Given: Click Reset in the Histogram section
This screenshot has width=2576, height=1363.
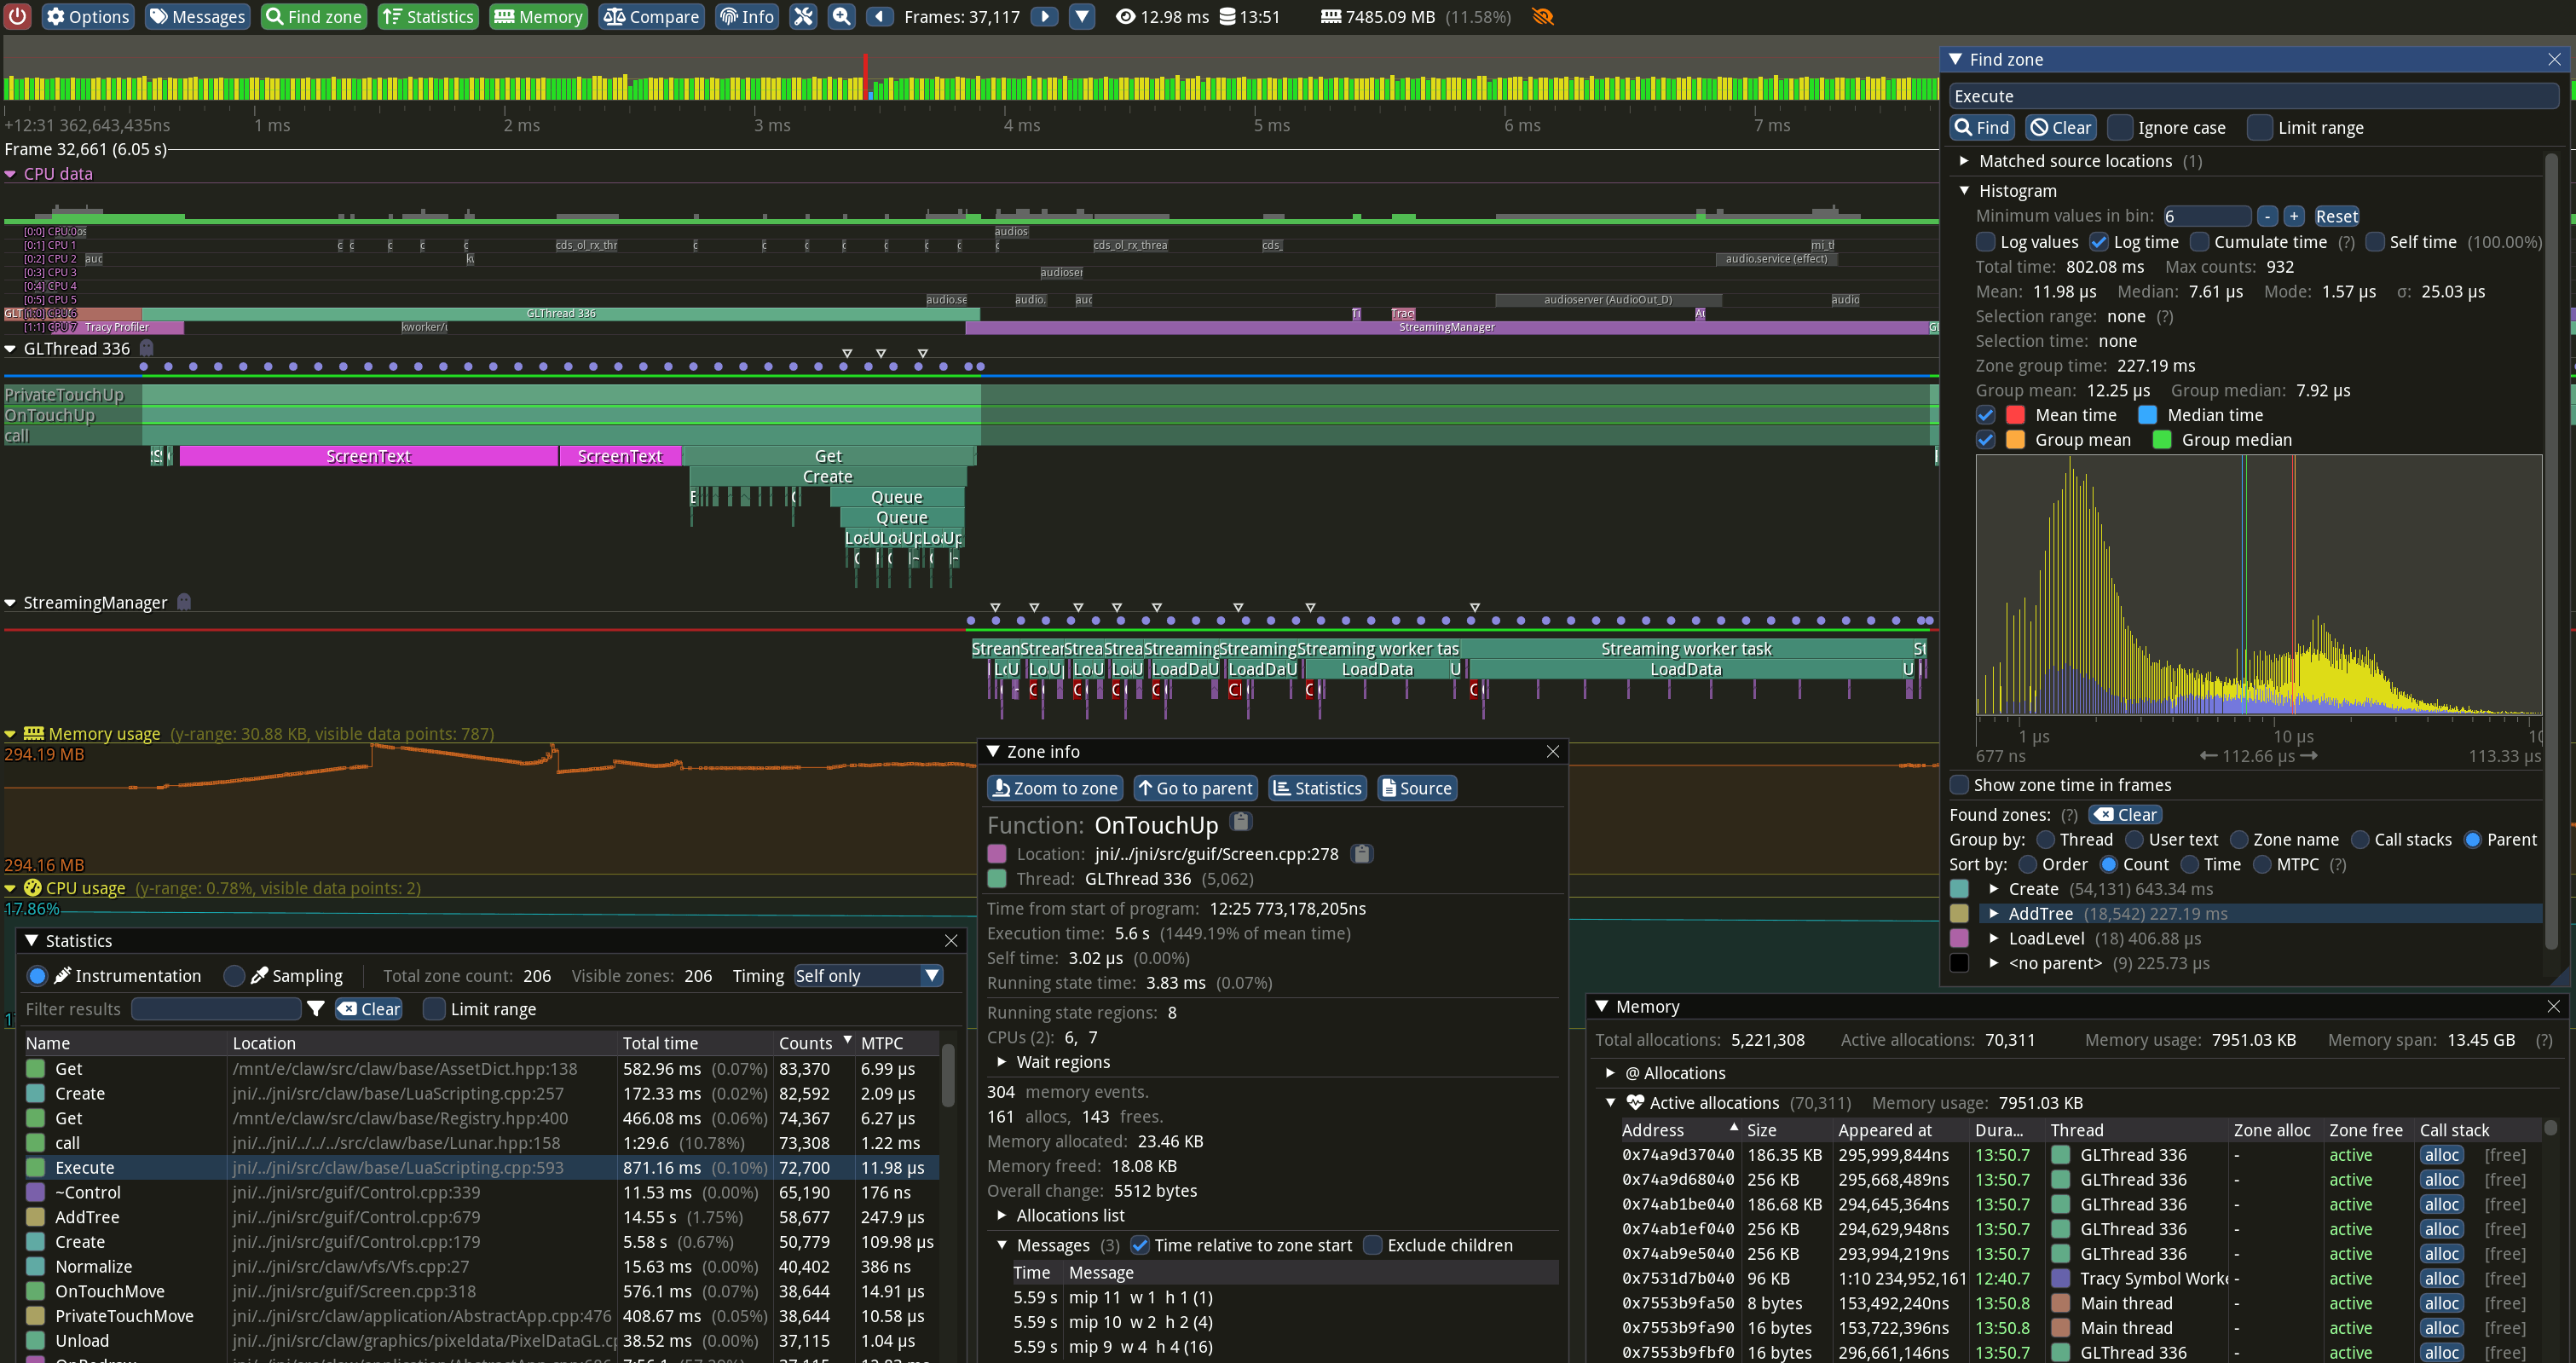Looking at the screenshot, I should (x=2337, y=215).
